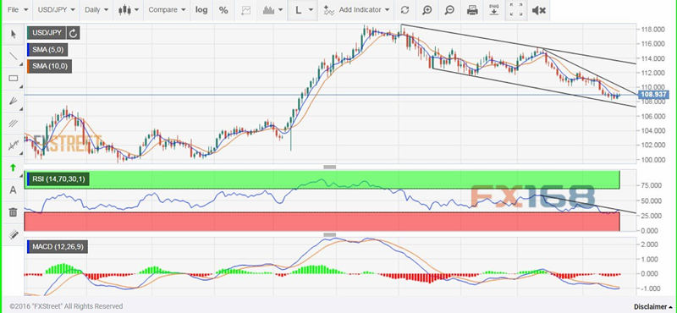Open the Daily timeframe dropdown
The height and width of the screenshot is (313, 677).
(96, 10)
